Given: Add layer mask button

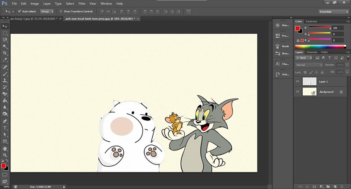Looking at the screenshot, I should 314,186.
